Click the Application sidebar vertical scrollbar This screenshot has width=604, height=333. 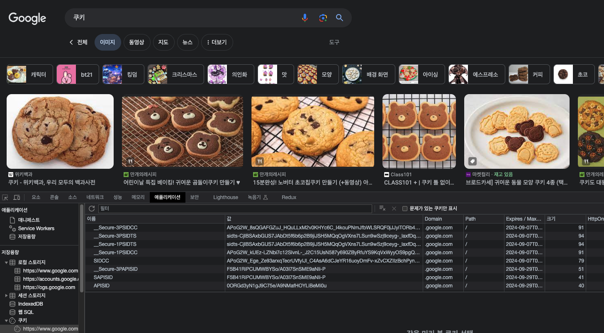pyautogui.click(x=82, y=248)
